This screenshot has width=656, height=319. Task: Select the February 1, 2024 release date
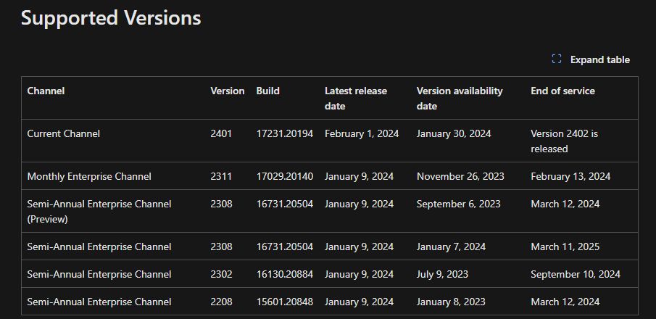361,133
